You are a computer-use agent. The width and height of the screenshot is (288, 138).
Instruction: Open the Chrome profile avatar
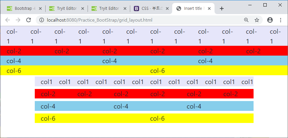(x=270, y=20)
